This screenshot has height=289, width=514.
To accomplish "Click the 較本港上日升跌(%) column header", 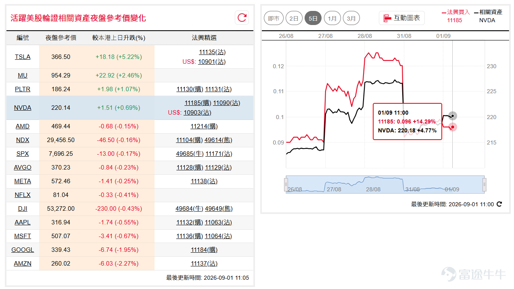I will coord(119,38).
